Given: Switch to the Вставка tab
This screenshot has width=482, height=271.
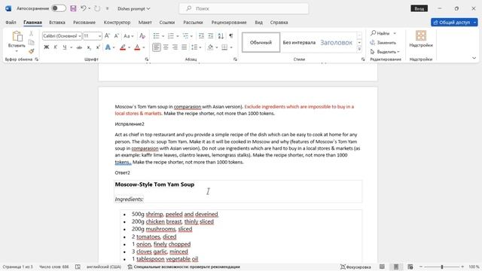Looking at the screenshot, I should click(57, 23).
